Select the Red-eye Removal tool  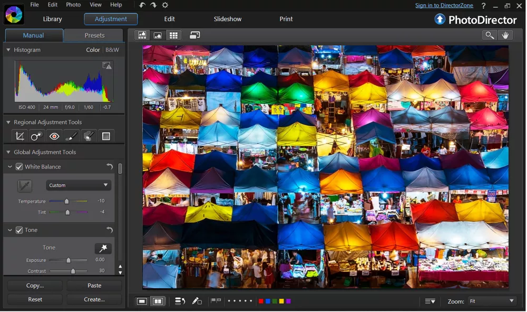[x=54, y=136]
